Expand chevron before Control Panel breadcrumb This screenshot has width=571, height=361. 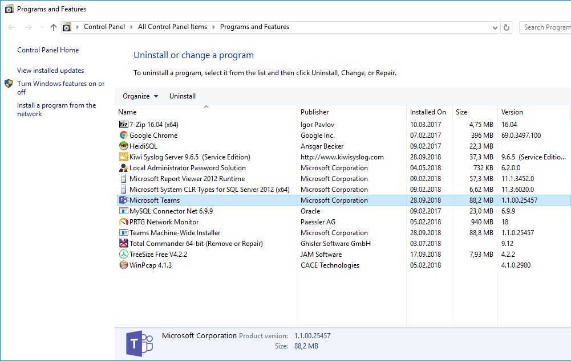coord(77,27)
